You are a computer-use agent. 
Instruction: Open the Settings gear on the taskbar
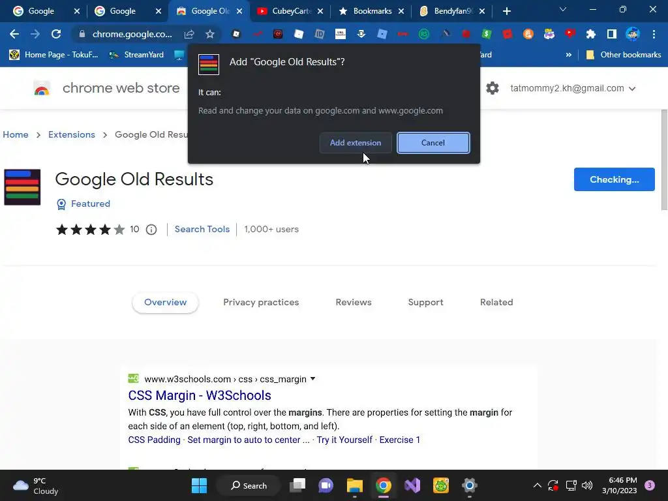[470, 485]
